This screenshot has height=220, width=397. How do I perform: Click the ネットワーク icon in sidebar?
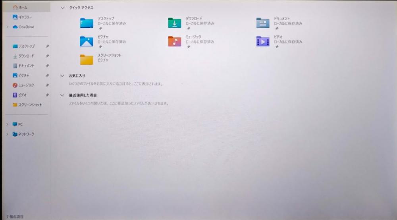click(x=15, y=134)
